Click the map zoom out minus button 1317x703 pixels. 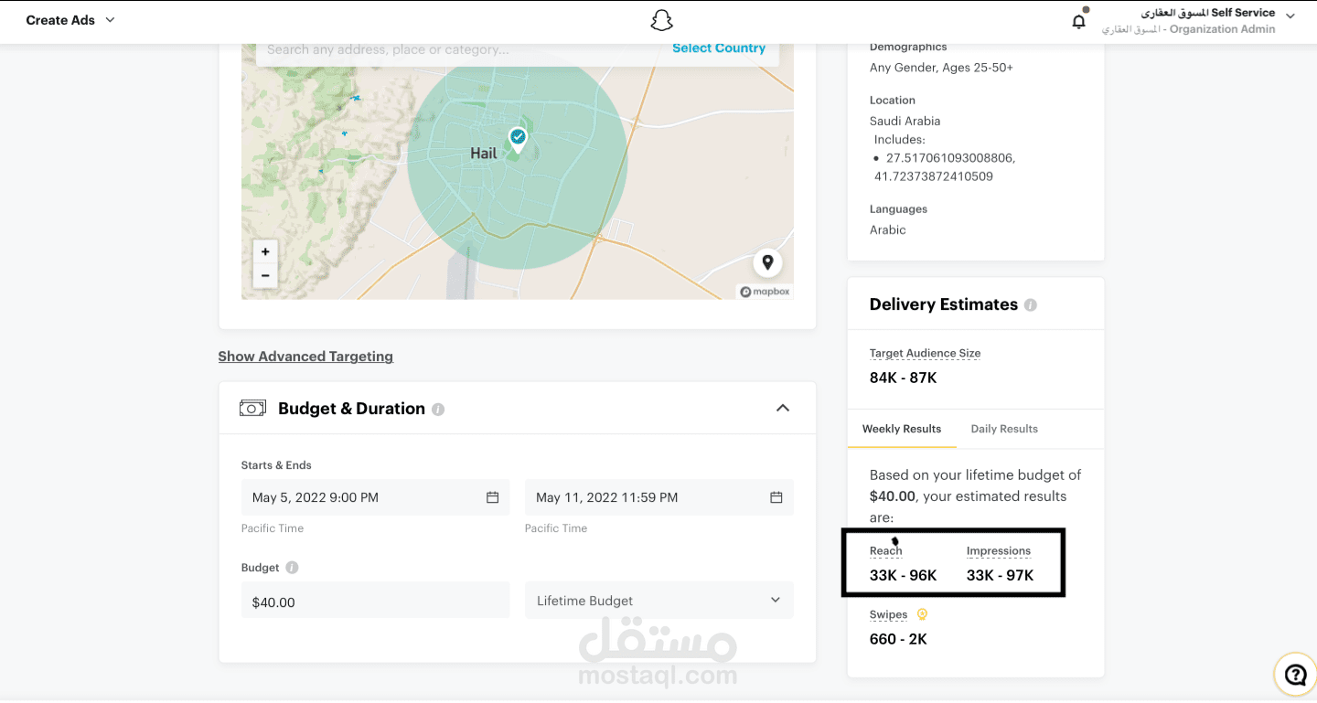point(265,275)
